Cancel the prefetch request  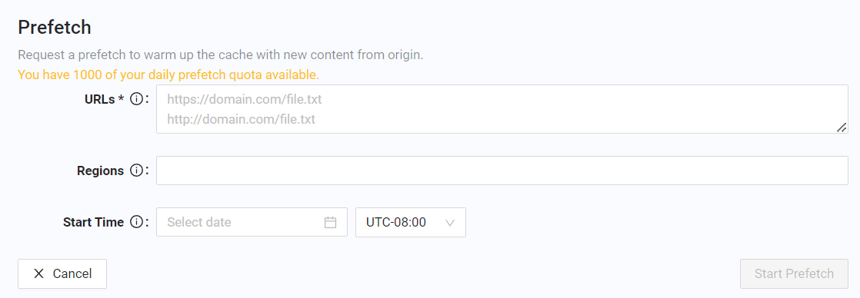tap(62, 274)
